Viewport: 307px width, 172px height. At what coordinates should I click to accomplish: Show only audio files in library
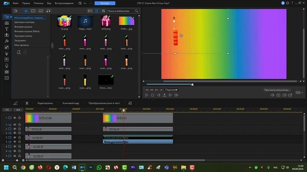click(48, 11)
